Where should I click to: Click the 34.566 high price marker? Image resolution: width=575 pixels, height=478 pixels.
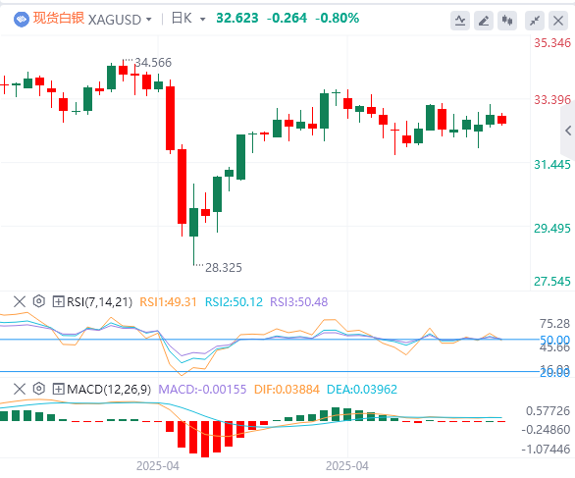[x=153, y=63]
